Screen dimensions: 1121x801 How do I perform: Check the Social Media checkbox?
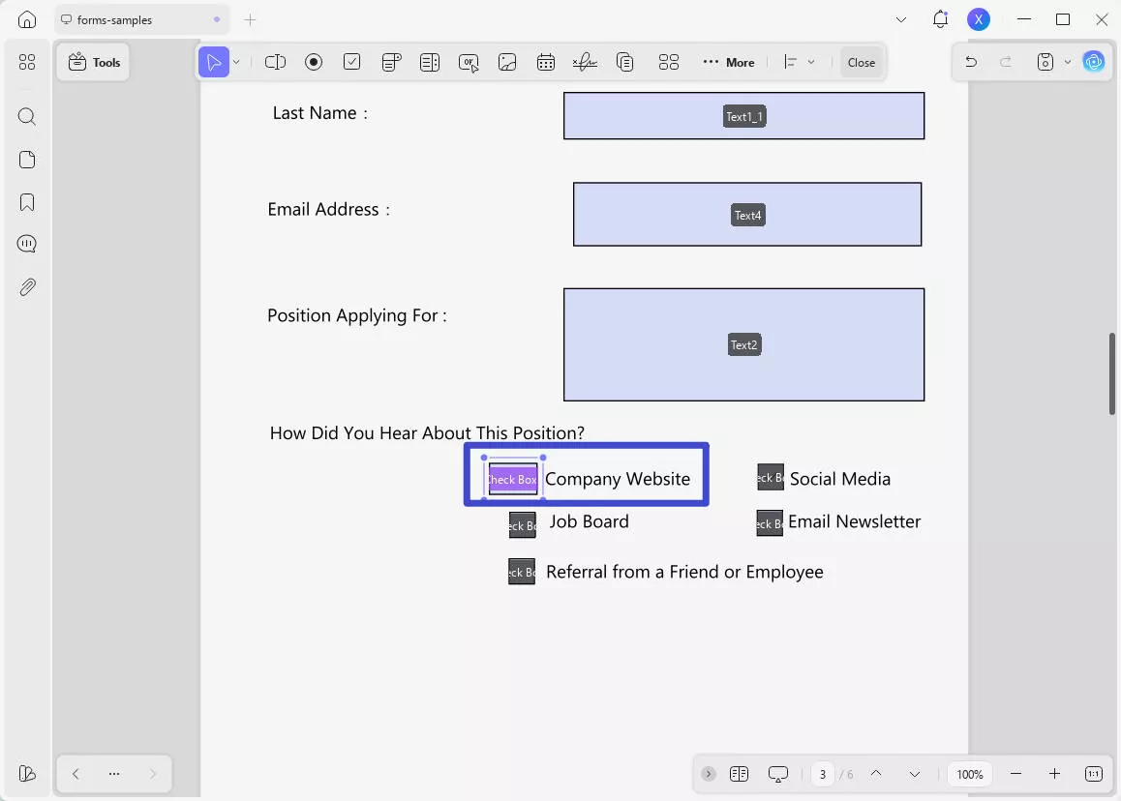[769, 477]
